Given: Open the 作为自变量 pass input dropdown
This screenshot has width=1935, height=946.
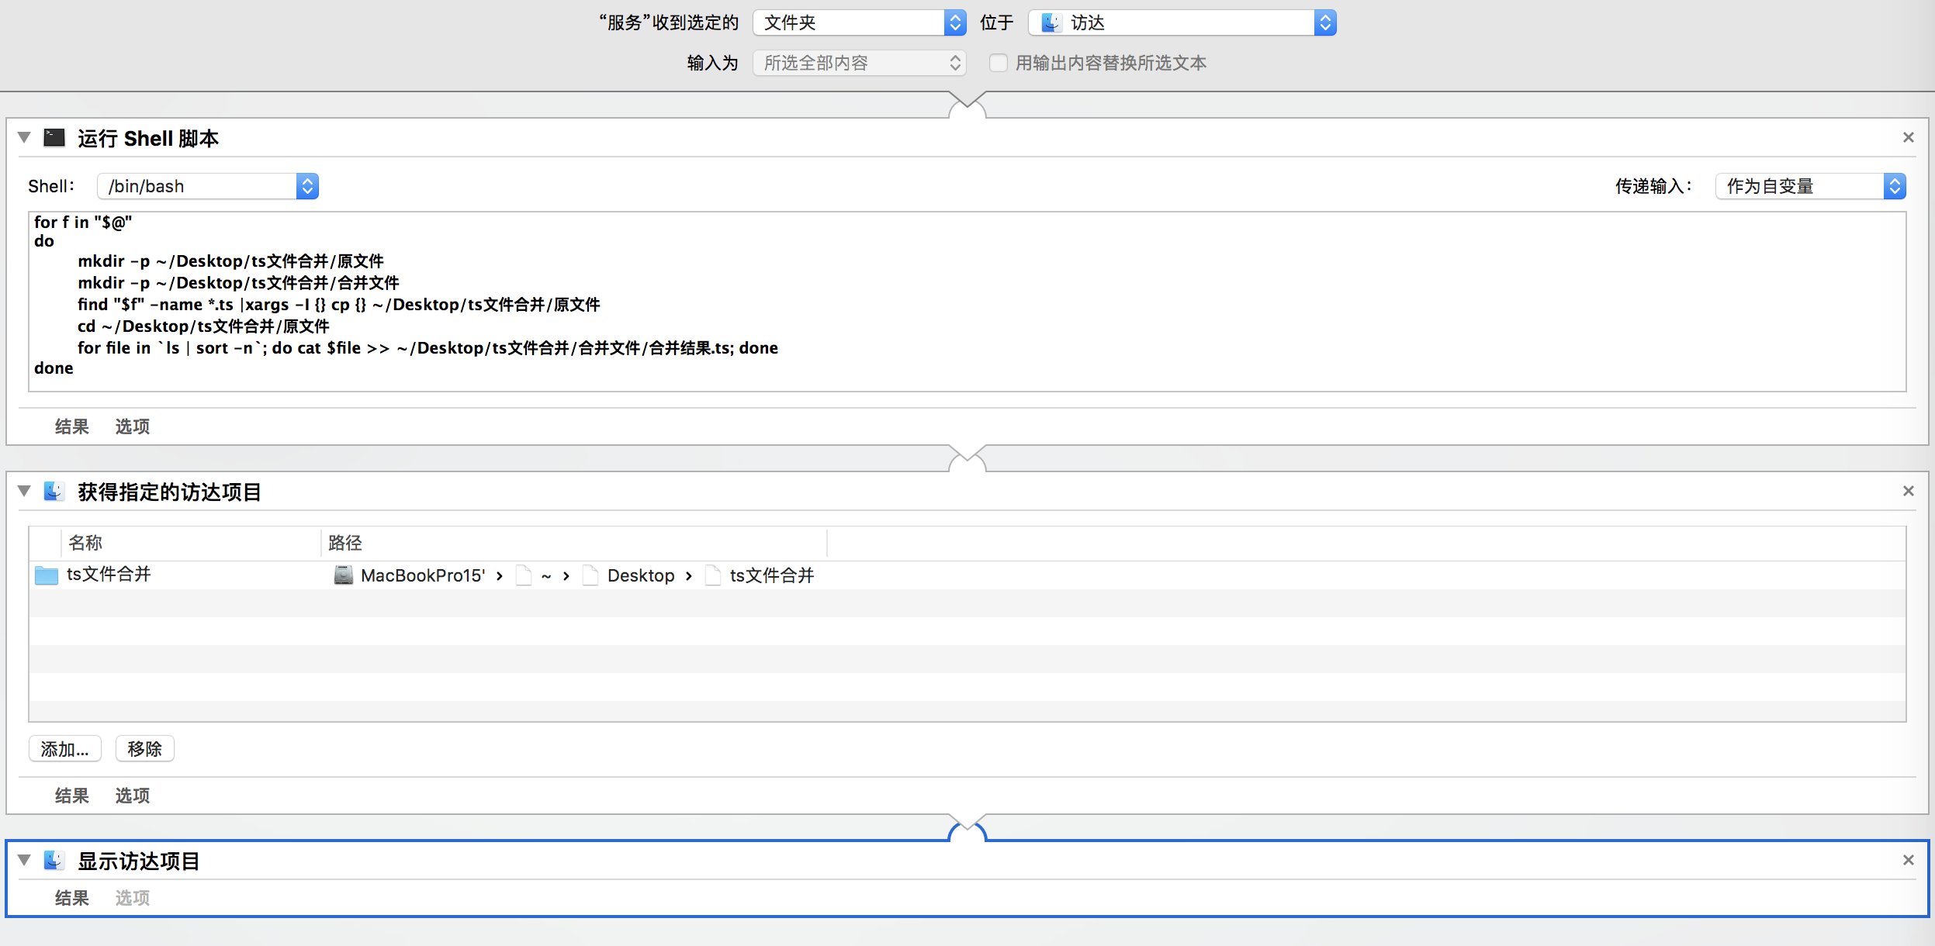Looking at the screenshot, I should click(x=1810, y=186).
